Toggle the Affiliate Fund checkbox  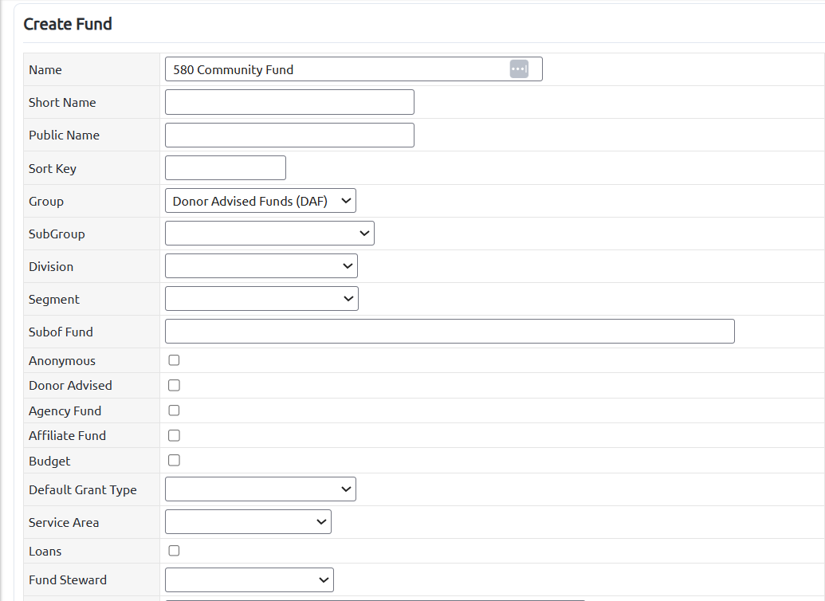[174, 435]
